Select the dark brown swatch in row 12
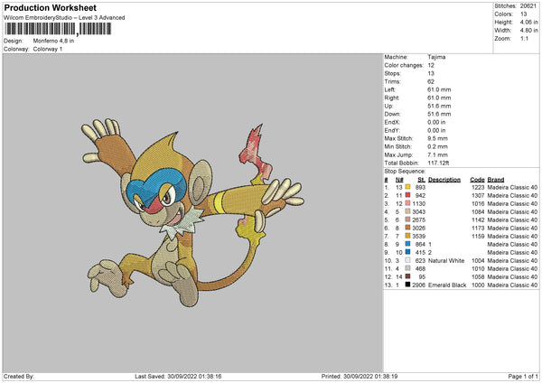542x383 pixels. 407,276
